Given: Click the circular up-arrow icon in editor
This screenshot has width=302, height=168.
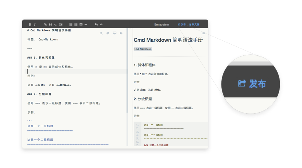Looking at the screenshot, I should [108, 33].
